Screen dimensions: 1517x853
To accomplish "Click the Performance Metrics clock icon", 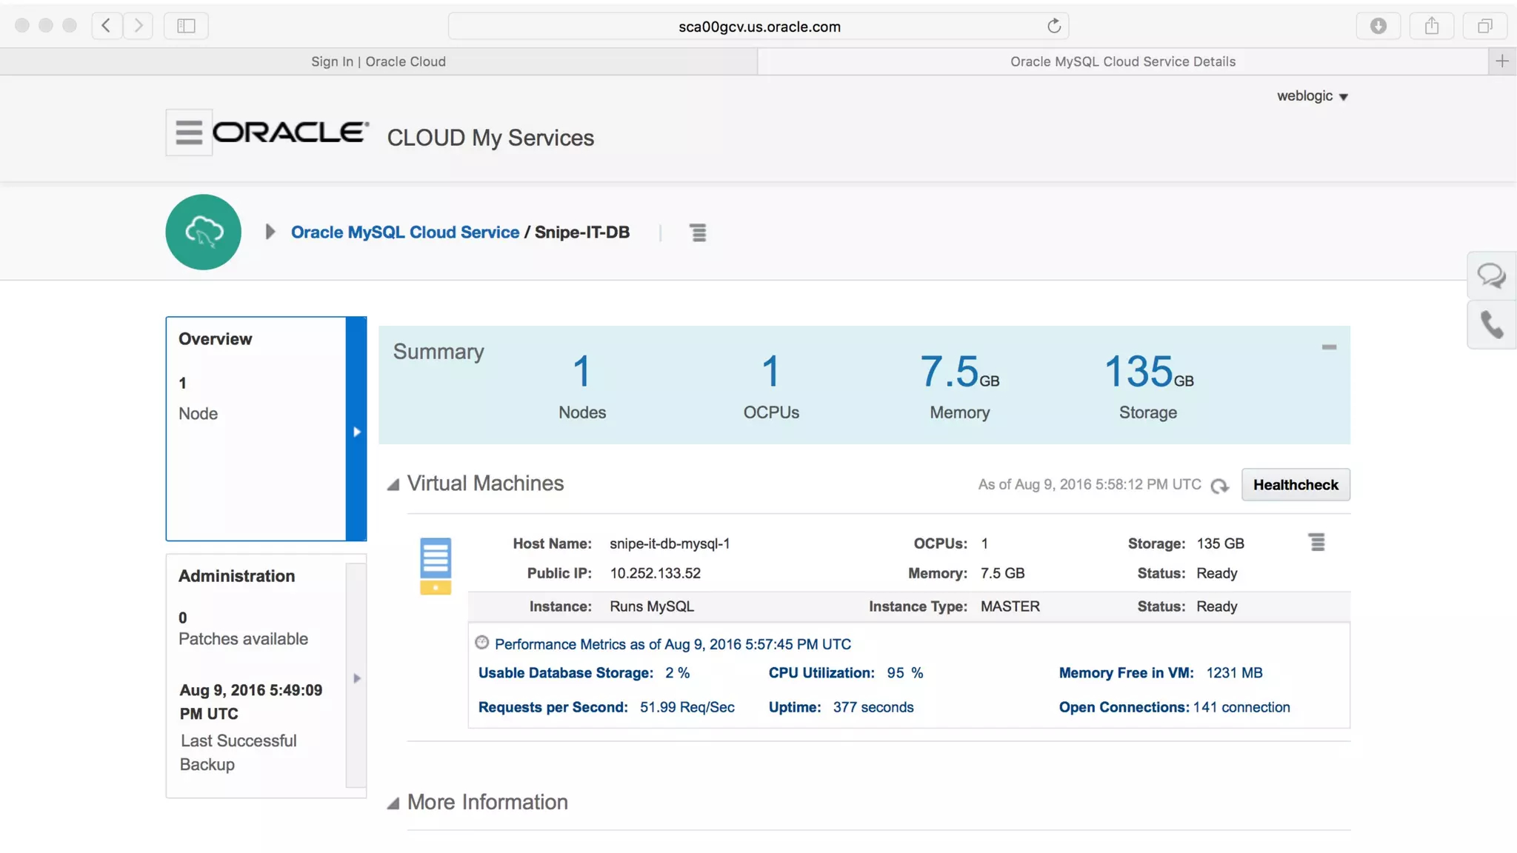I will (482, 643).
